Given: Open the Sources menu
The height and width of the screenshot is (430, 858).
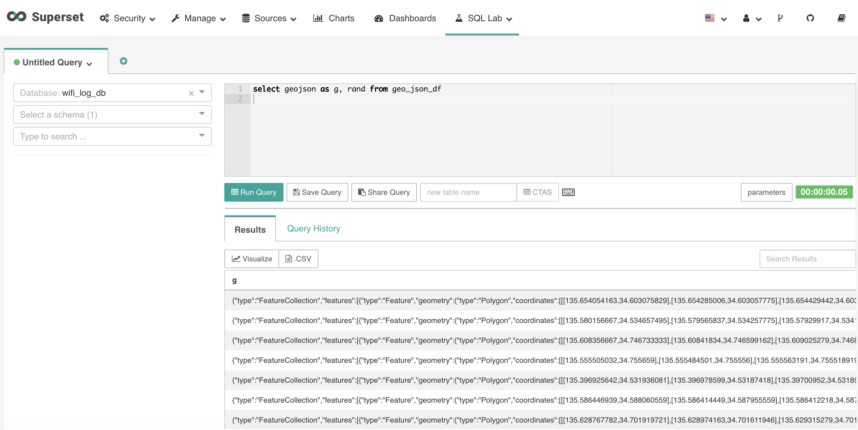Looking at the screenshot, I should point(269,18).
